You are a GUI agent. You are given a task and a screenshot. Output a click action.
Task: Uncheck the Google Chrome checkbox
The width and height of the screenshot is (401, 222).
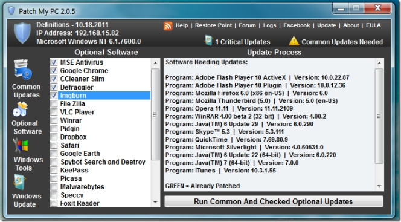tap(54, 70)
